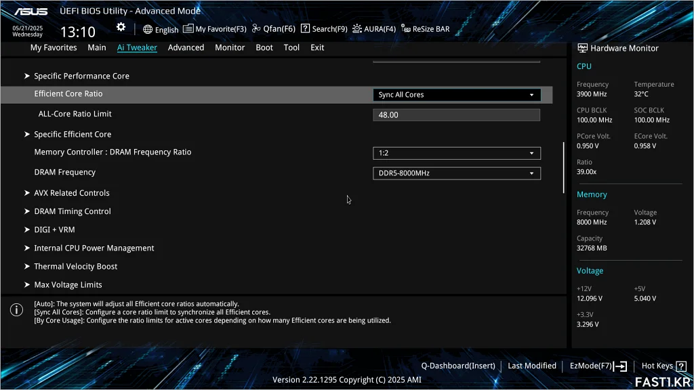Open Q-Dashboard (Insert)
The width and height of the screenshot is (694, 390).
click(458, 366)
